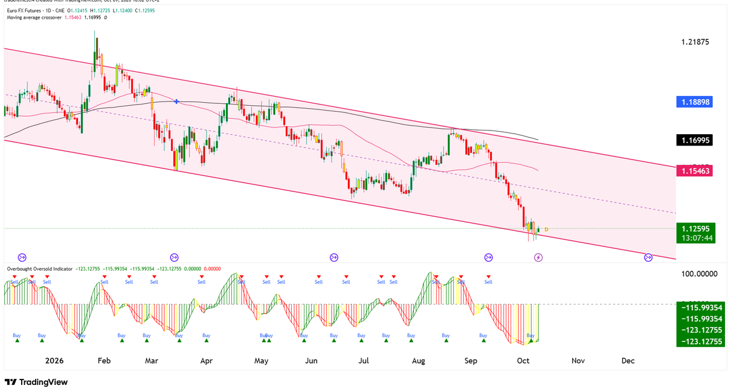Click Nov on the time axis
731x388 pixels.
click(x=578, y=361)
